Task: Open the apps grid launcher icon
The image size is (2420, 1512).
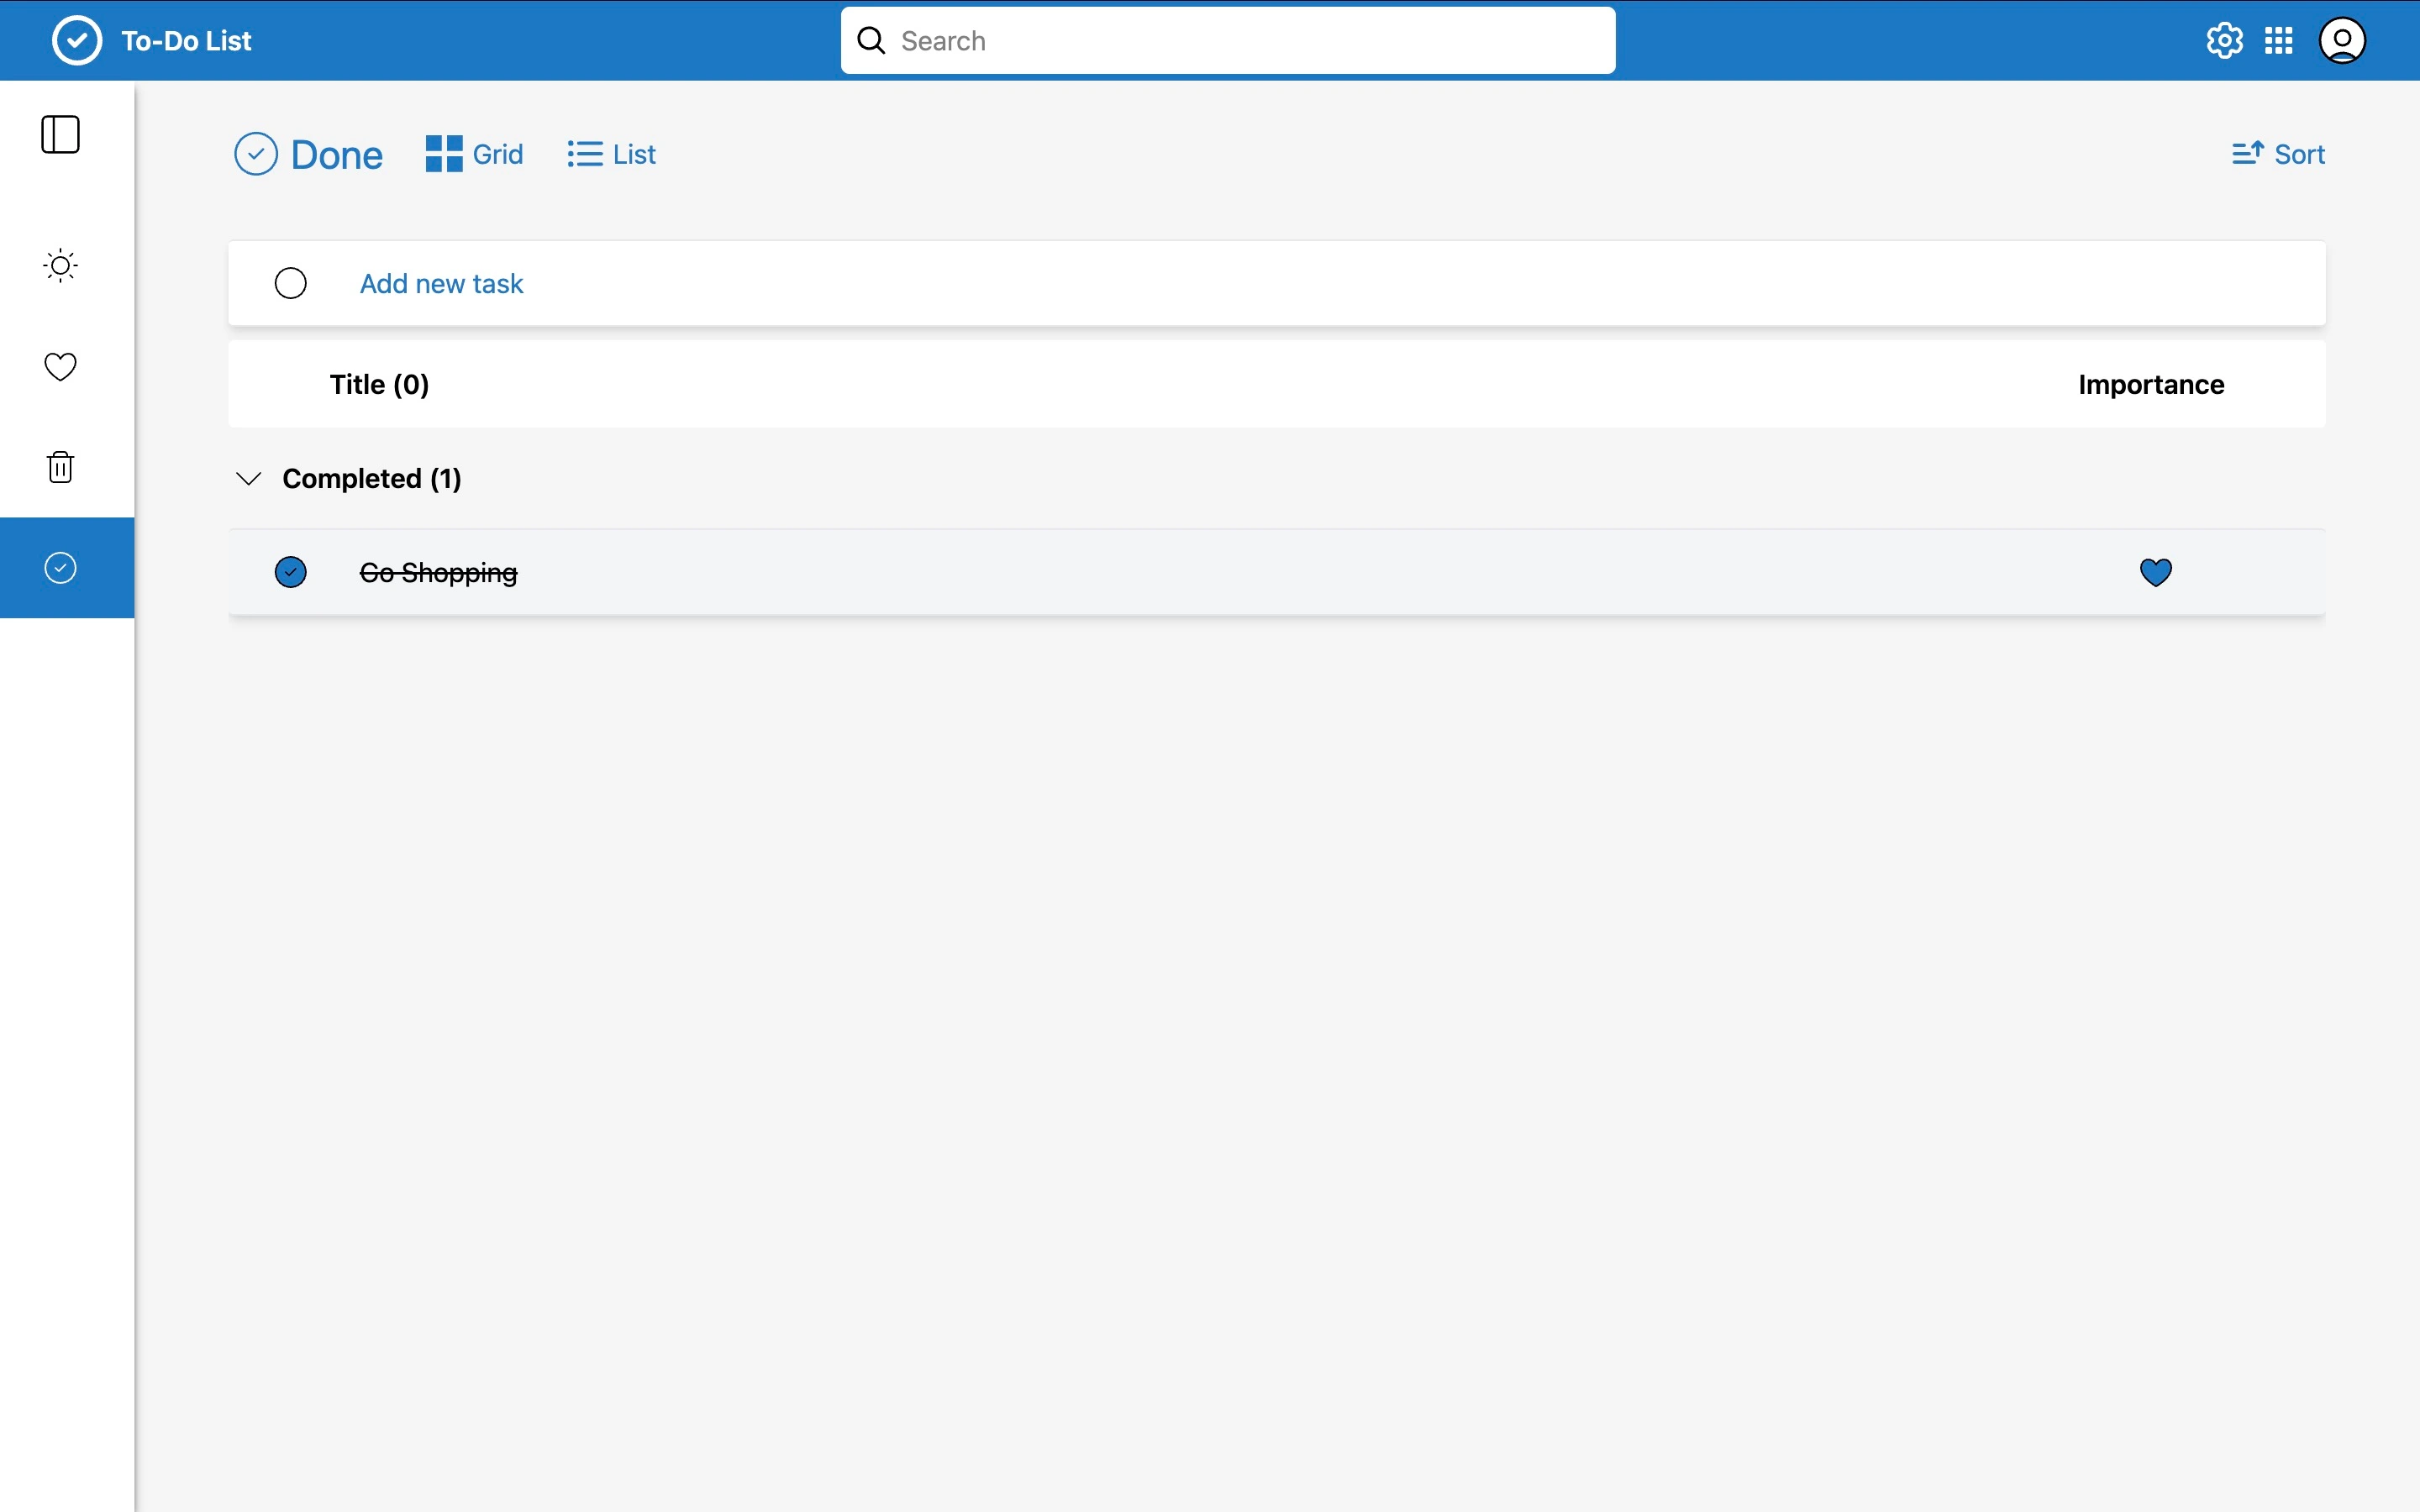Action: tap(2279, 41)
